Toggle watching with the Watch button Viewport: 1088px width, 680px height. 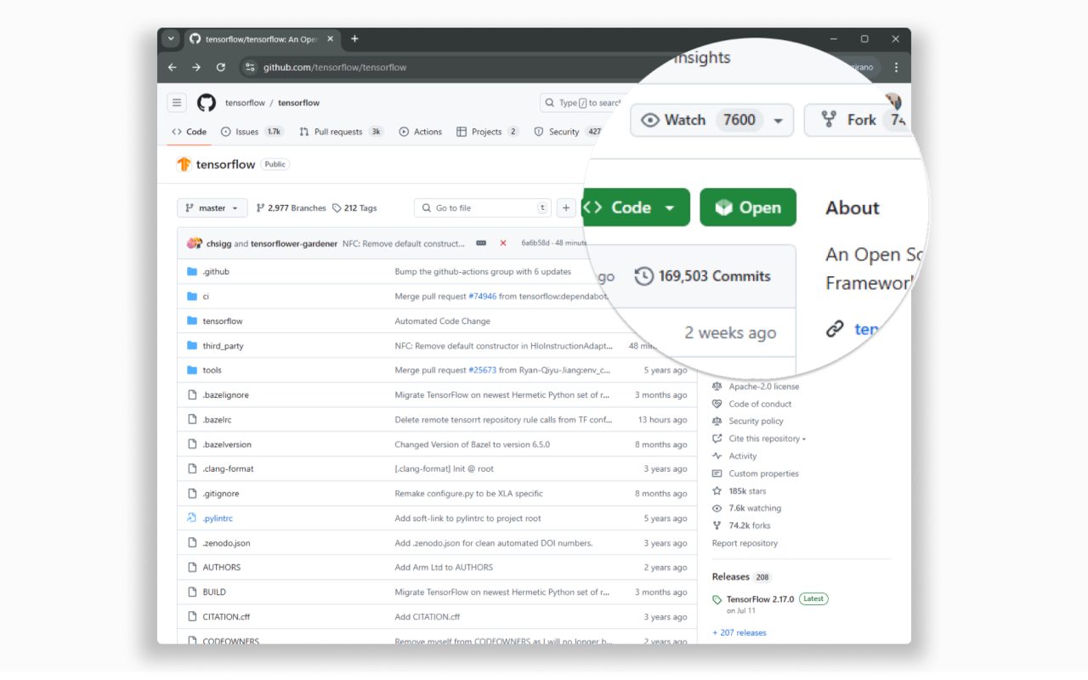[x=685, y=120]
